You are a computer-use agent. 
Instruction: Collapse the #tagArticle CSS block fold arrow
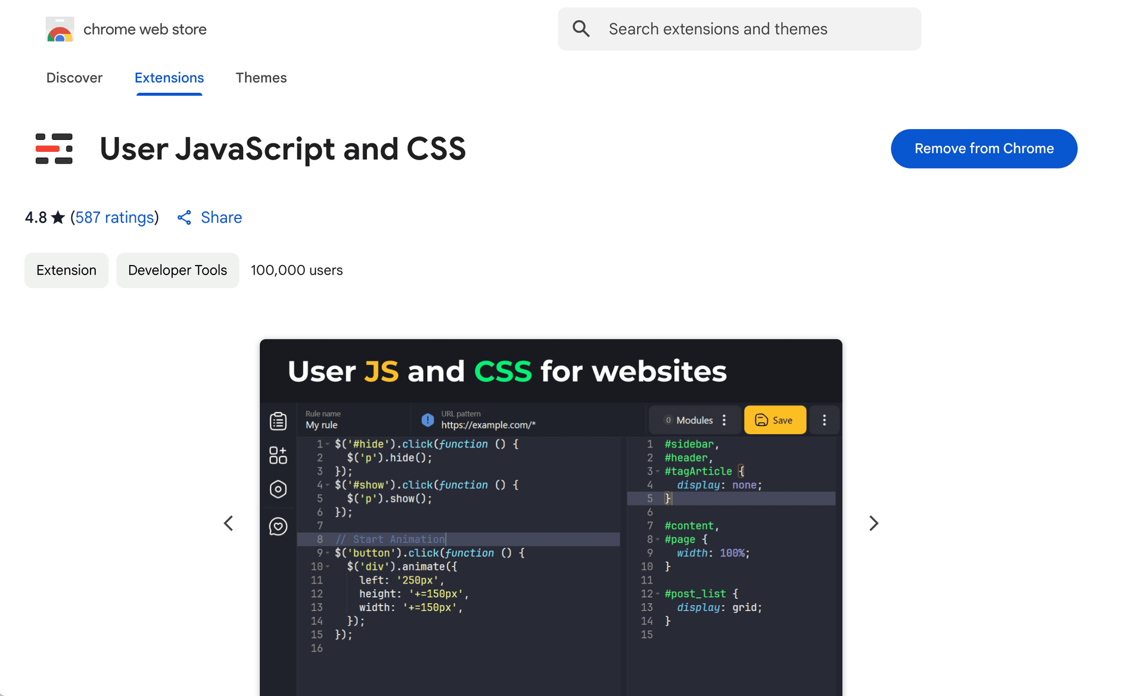[x=658, y=472]
